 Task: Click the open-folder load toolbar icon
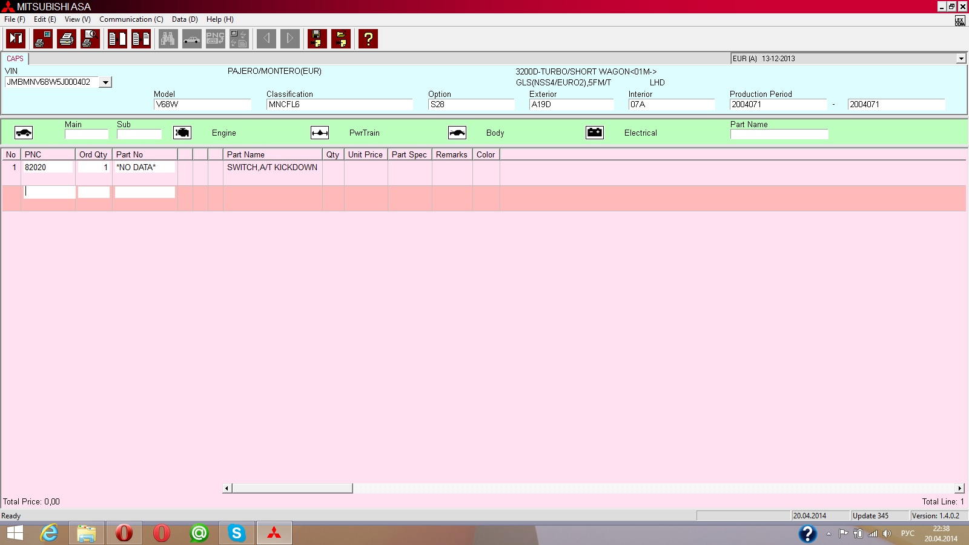(x=341, y=39)
